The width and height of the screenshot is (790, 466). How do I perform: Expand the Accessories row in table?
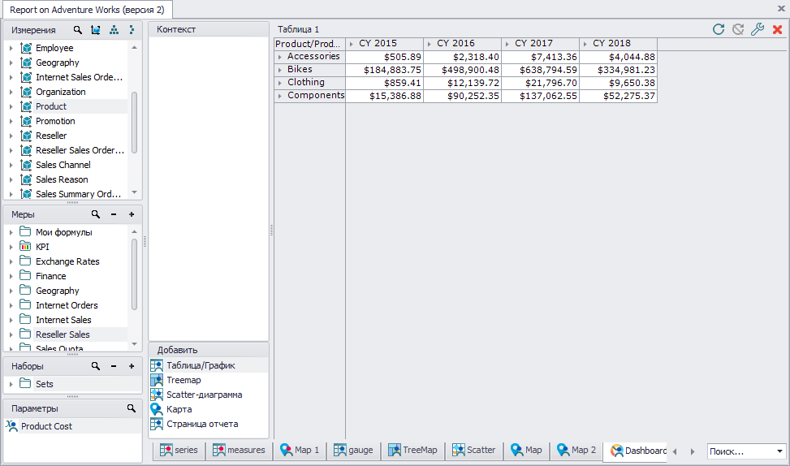pyautogui.click(x=280, y=57)
